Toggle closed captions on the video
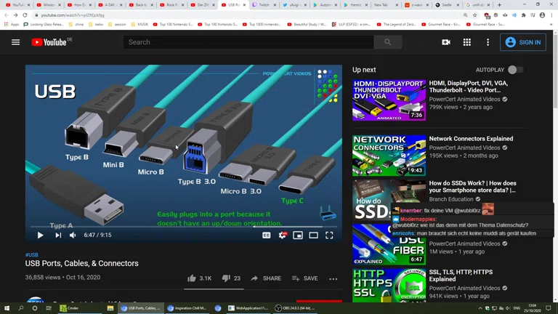This screenshot has width=558, height=314. [266, 235]
